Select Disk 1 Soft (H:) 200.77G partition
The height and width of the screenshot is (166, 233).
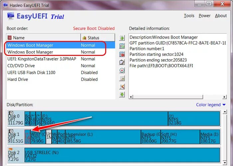pos(180,137)
